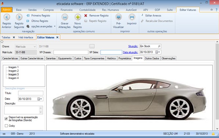This screenshot has width=219, height=138.
Task: Click the Editar Anexos paperclip icon
Action: [x=142, y=15]
